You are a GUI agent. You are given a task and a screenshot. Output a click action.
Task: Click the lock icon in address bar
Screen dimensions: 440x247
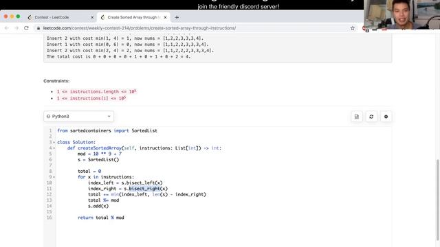point(38,28)
